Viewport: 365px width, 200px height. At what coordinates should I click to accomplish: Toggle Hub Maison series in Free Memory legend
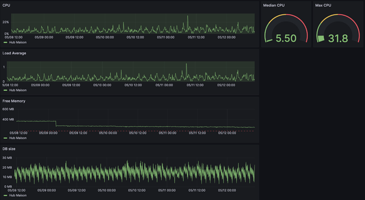click(x=17, y=138)
